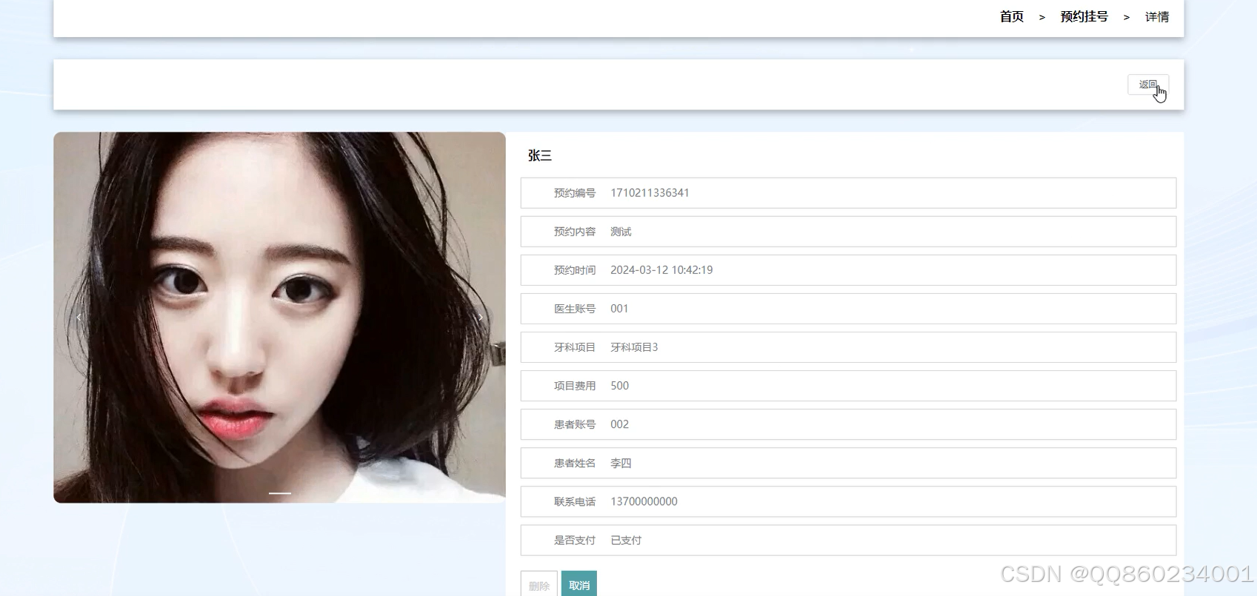Viewport: 1257px width, 596px height.
Task: Click the 详情 breadcrumb item
Action: [x=1156, y=17]
